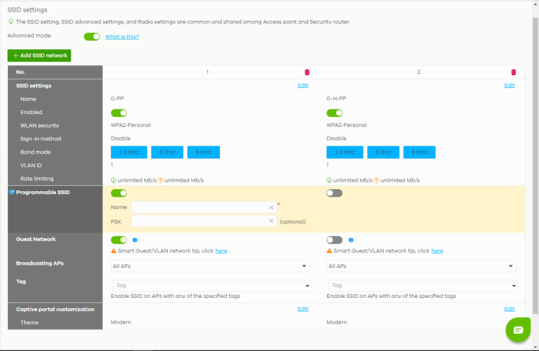Open Broadcasting APs dropdown for SSID 2
The height and width of the screenshot is (351, 539).
422,266
